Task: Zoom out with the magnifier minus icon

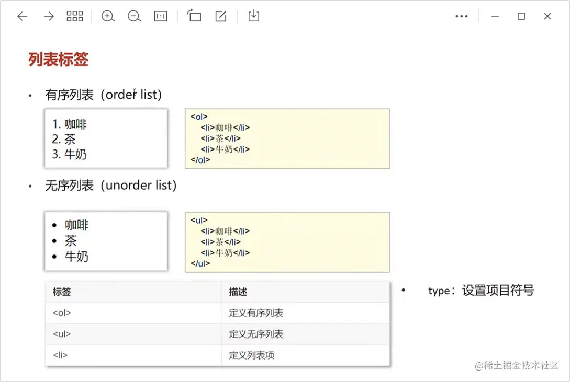Action: [x=134, y=16]
